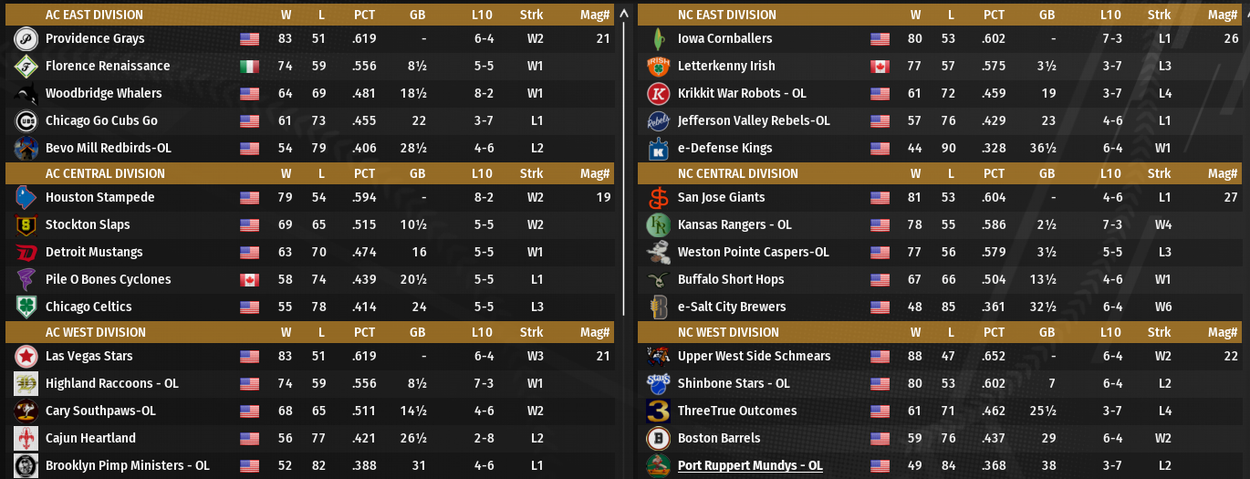The height and width of the screenshot is (479, 1250).
Task: Open the Port Ruppert Mundys team link
Action: point(750,466)
